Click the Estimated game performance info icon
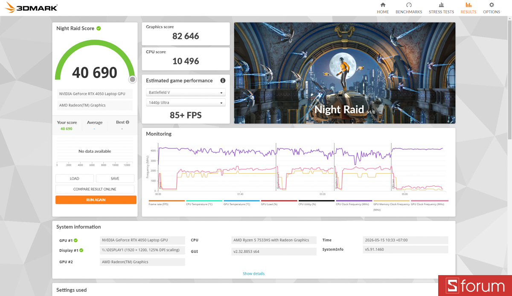 click(223, 81)
